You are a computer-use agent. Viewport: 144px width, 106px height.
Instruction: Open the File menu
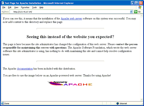(4, 7)
